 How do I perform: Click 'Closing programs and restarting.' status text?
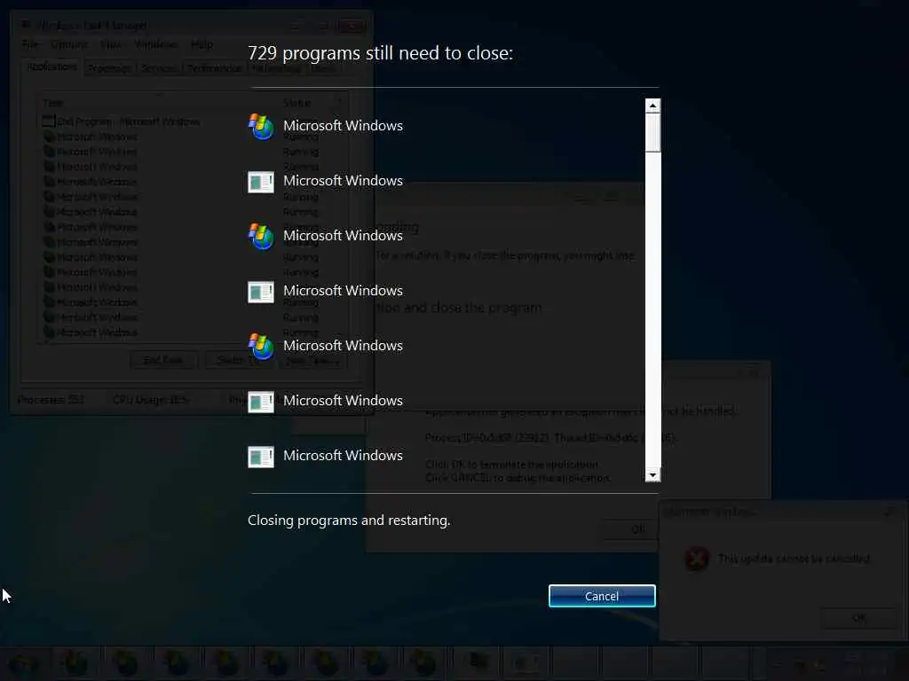pos(349,520)
